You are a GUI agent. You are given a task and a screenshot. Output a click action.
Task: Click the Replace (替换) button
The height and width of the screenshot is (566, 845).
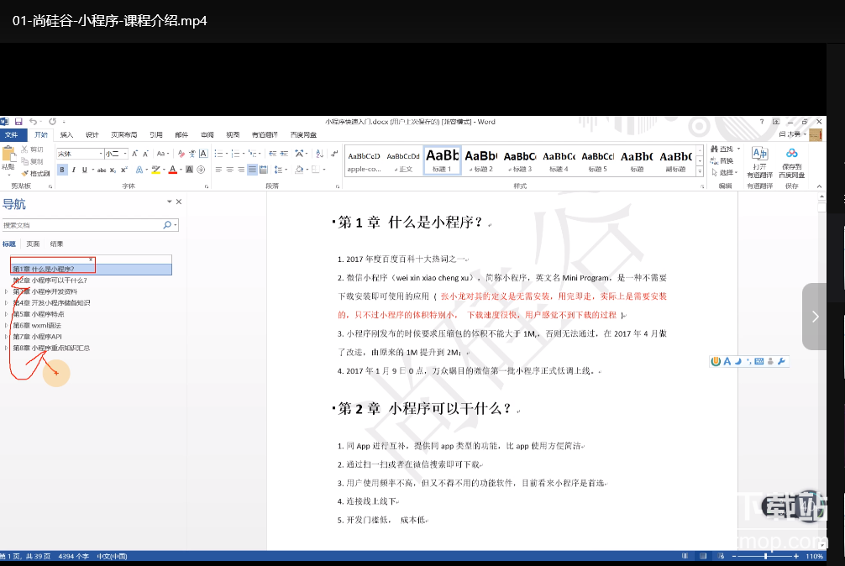point(722,160)
